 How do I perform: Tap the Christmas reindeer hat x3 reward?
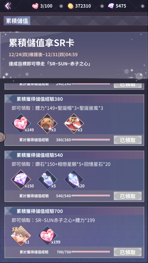click(x=47, y=123)
